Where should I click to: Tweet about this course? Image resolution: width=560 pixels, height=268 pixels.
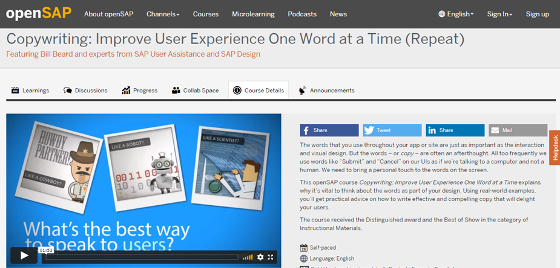tap(392, 130)
